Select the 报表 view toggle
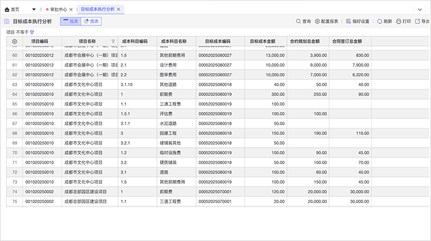This screenshot has width=431, height=241. (71, 21)
